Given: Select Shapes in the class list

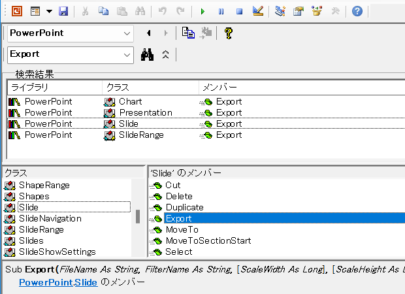Looking at the screenshot, I should point(34,197).
